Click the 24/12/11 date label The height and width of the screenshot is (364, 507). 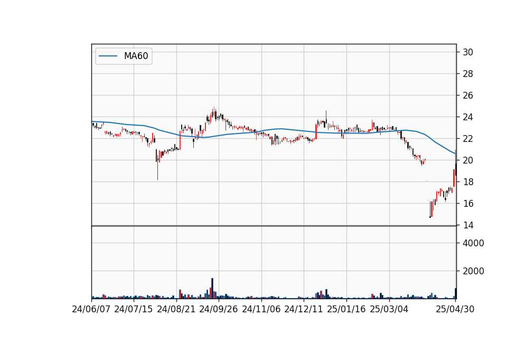pyautogui.click(x=304, y=309)
